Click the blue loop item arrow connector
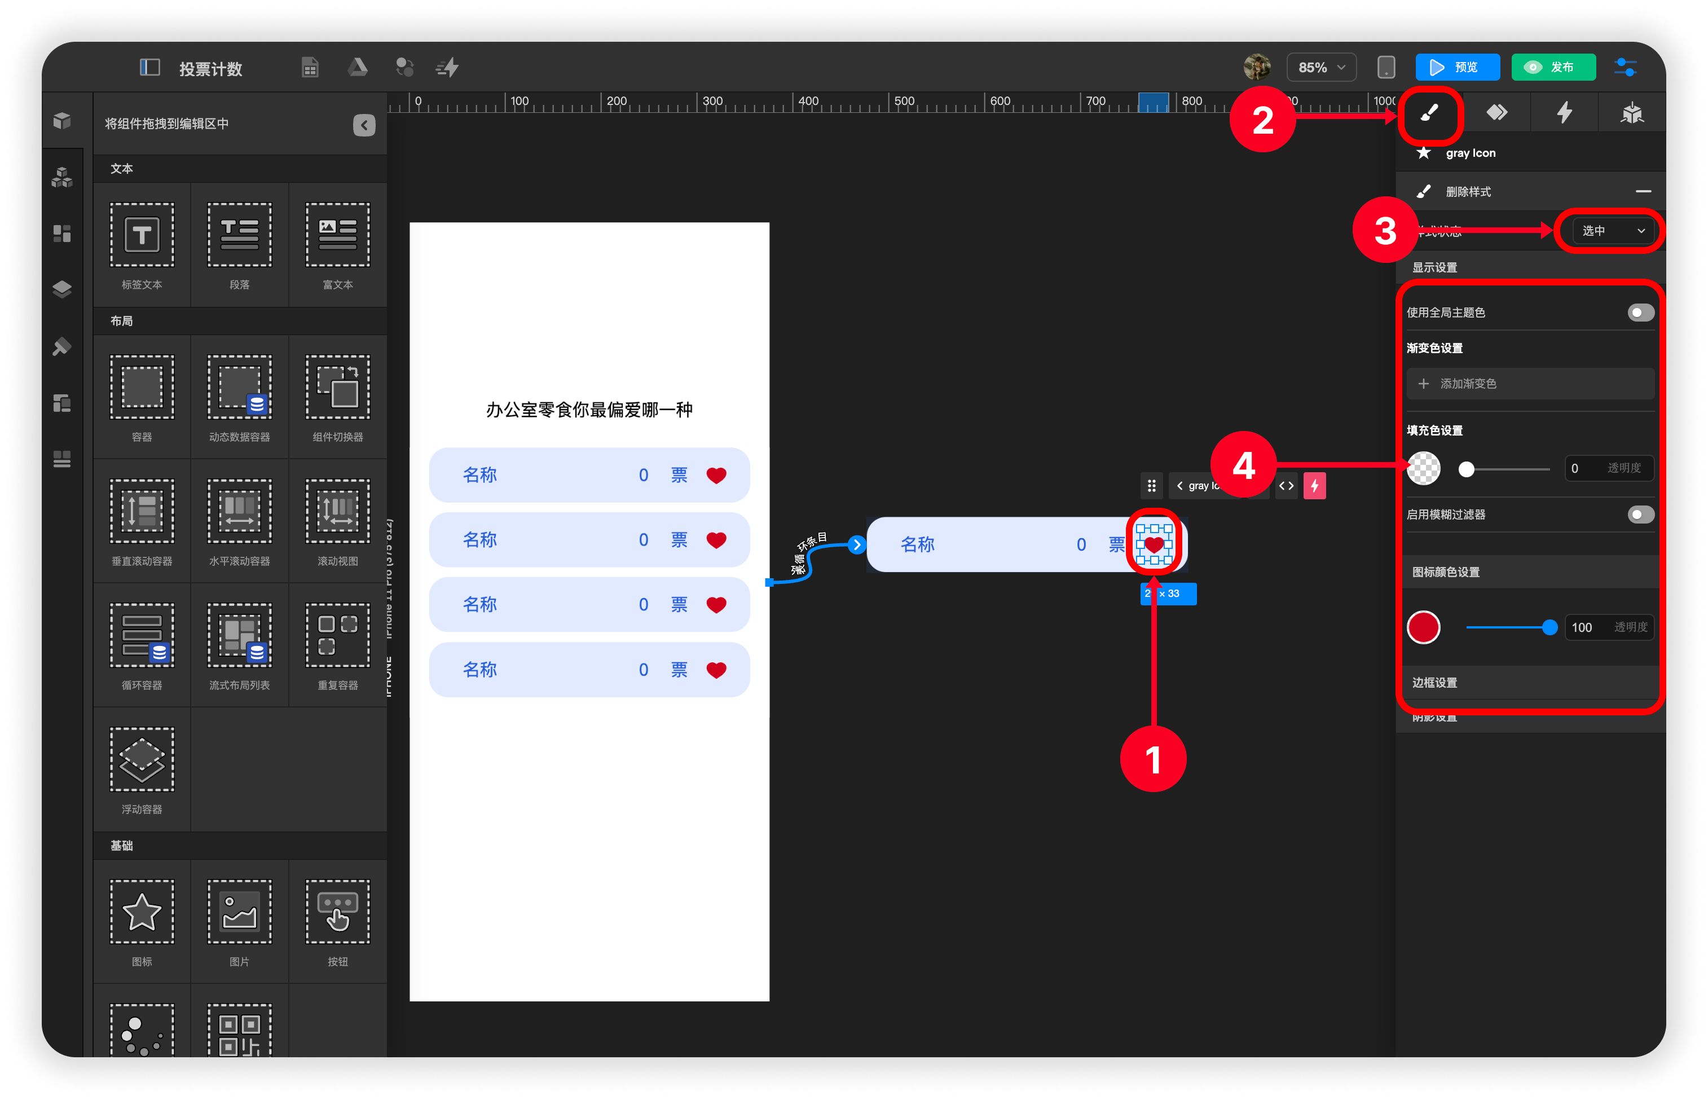 point(856,544)
